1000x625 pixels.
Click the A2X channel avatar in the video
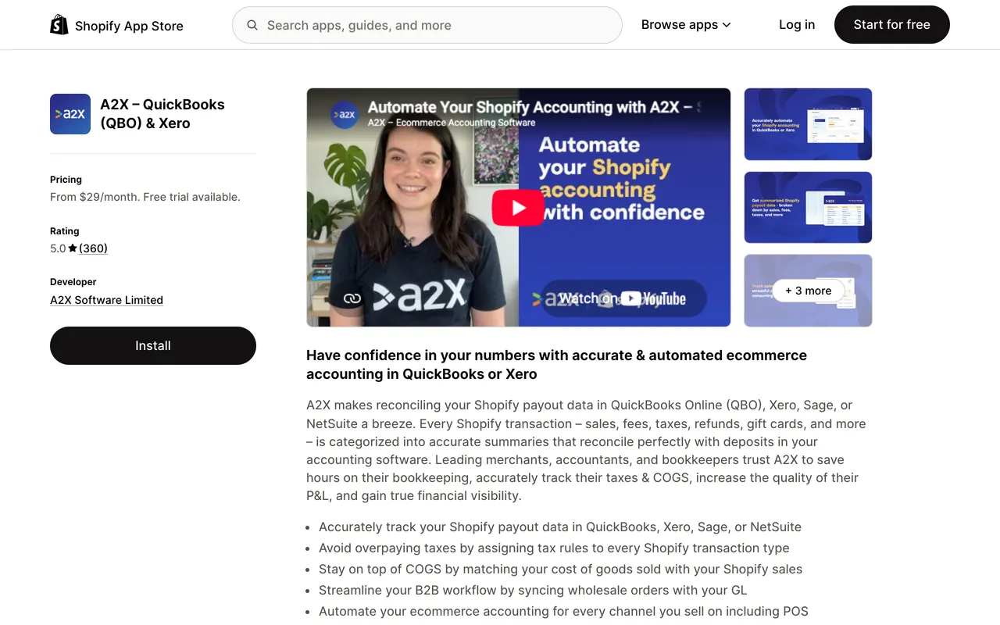pyautogui.click(x=344, y=114)
